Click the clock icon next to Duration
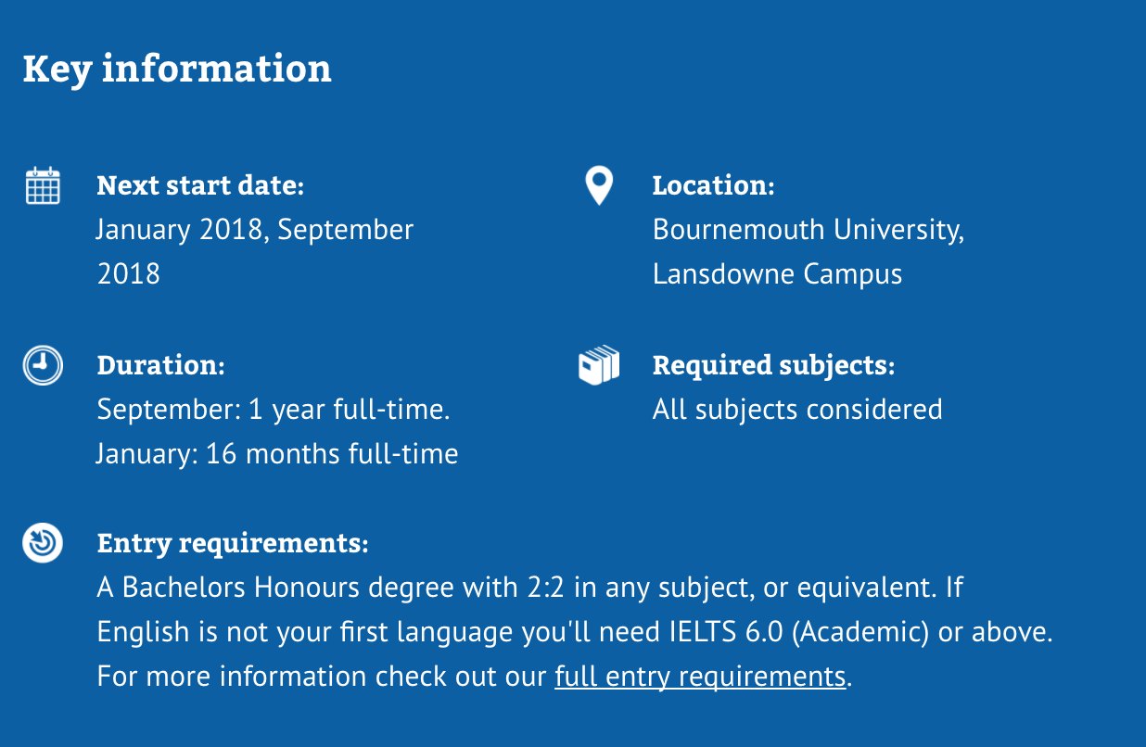This screenshot has width=1146, height=747. point(42,365)
